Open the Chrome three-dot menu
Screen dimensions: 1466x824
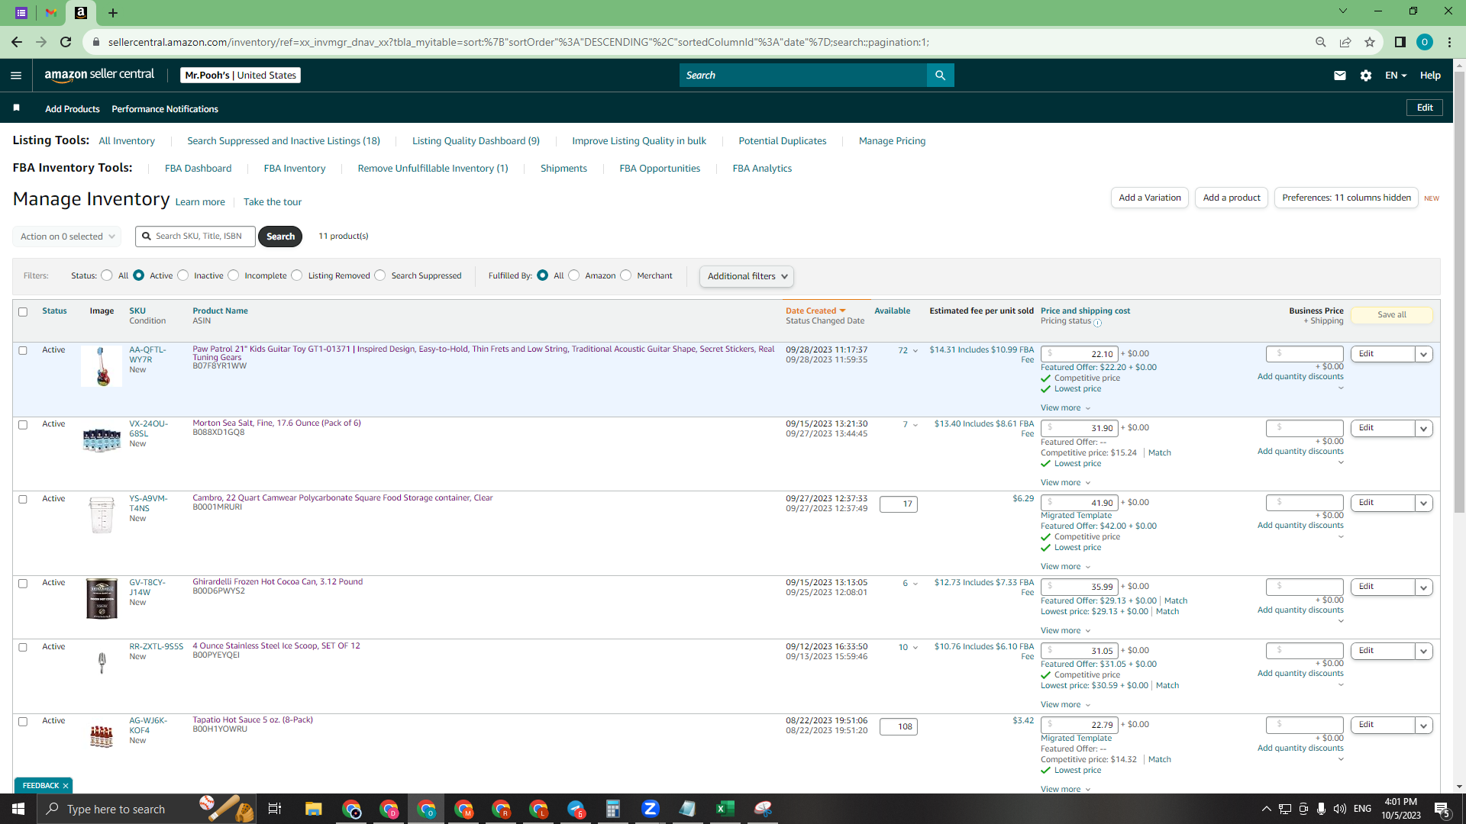(1449, 42)
